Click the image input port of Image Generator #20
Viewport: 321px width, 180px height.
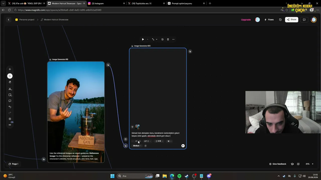[x=126, y=146]
